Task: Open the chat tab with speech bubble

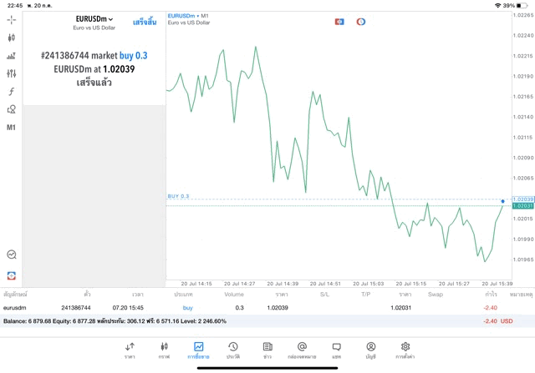Action: [336, 350]
